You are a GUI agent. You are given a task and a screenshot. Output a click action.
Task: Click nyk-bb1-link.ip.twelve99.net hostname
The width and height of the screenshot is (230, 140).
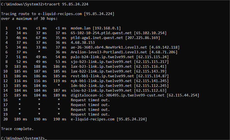click(101, 81)
